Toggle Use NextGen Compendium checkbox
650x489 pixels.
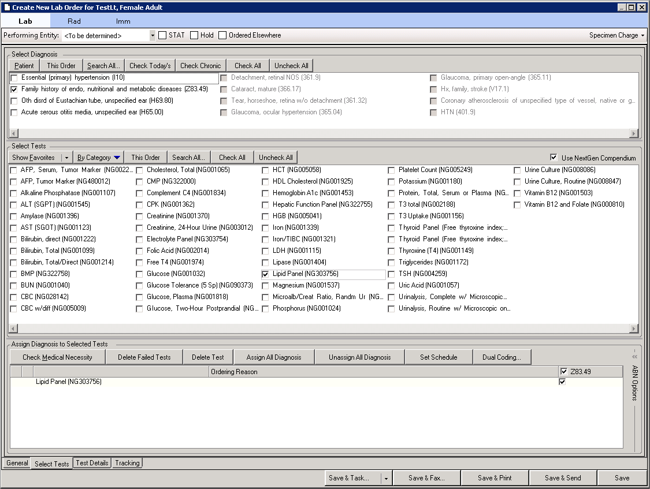coord(554,158)
